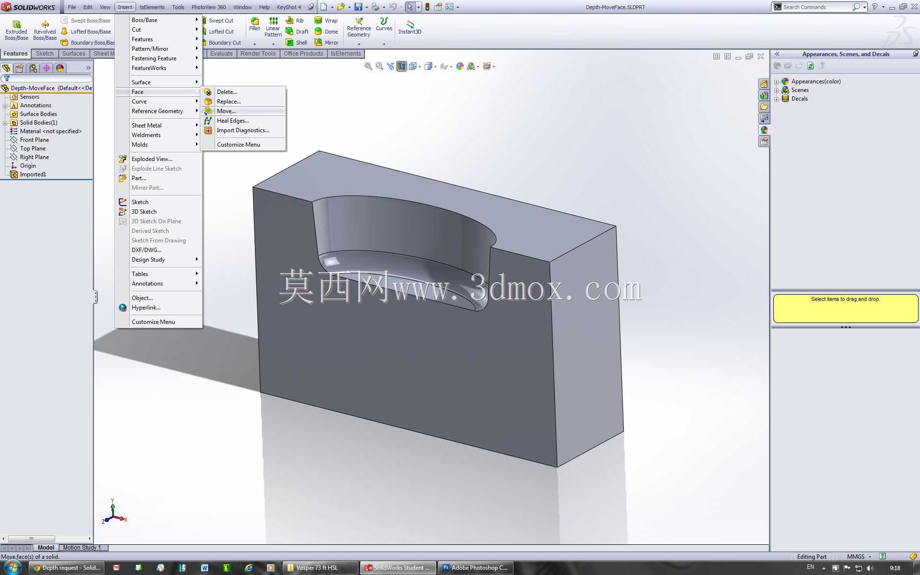Image resolution: width=920 pixels, height=575 pixels.
Task: Open the Curves toolbar dropdown arrow
Action: pyautogui.click(x=384, y=44)
